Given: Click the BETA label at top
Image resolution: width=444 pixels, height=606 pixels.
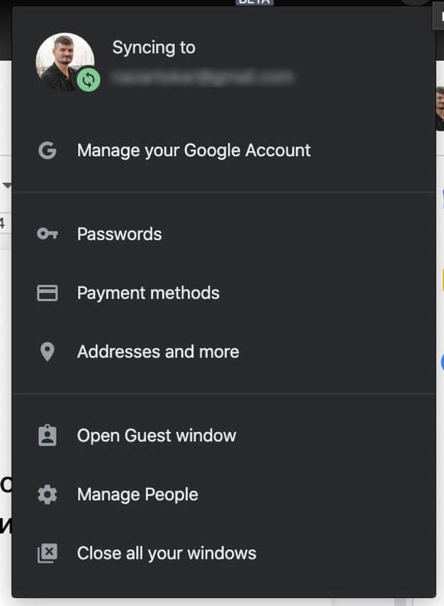Looking at the screenshot, I should pos(254,2).
